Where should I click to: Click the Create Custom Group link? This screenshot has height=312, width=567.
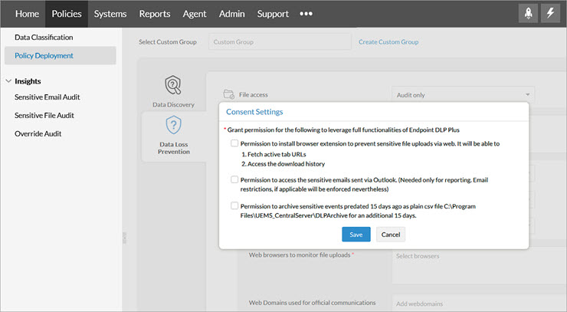(388, 42)
